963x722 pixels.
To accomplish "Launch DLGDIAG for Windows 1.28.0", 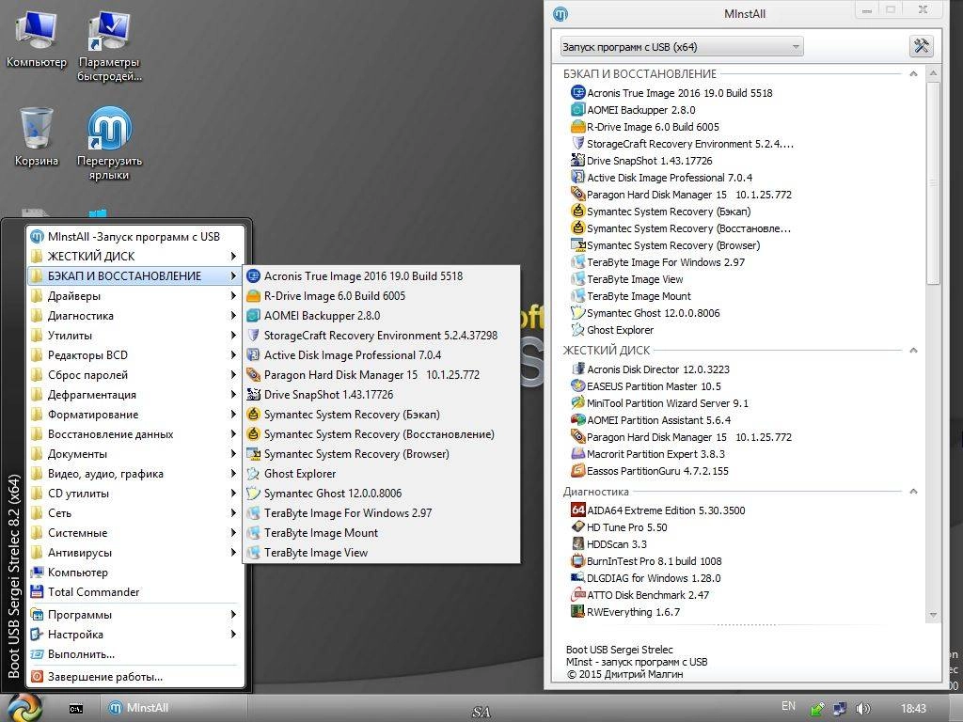I will (645, 578).
